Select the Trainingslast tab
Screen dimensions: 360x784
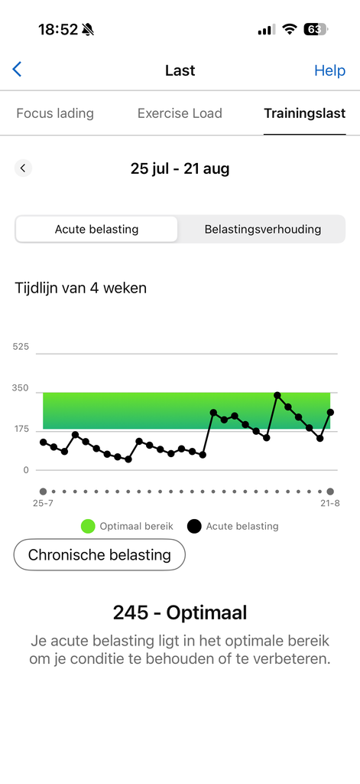(304, 113)
